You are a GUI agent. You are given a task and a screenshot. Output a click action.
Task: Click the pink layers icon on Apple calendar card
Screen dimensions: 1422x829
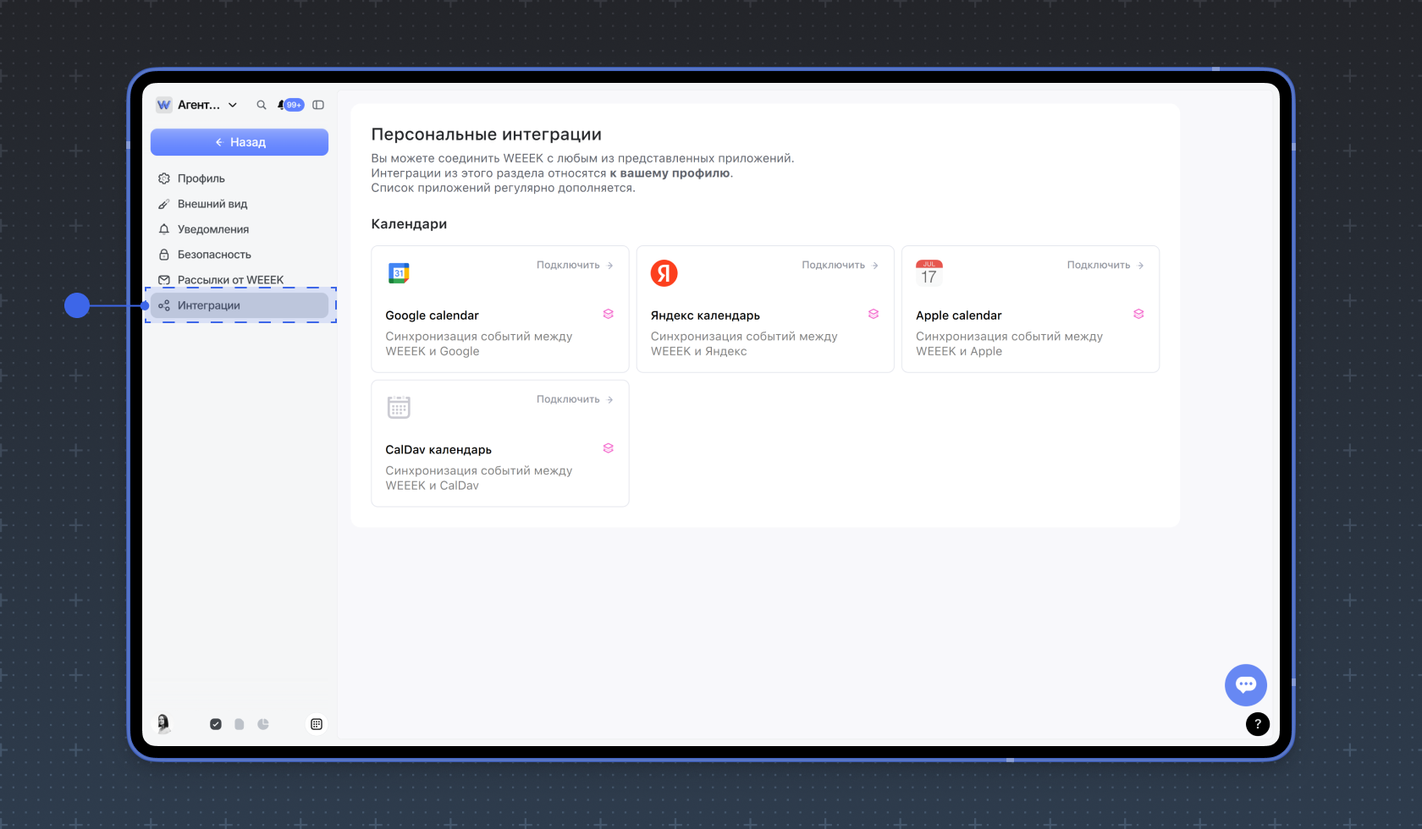(x=1138, y=314)
